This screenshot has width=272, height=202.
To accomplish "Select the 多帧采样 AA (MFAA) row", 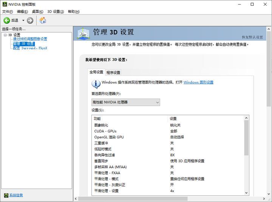I will coord(168,167).
